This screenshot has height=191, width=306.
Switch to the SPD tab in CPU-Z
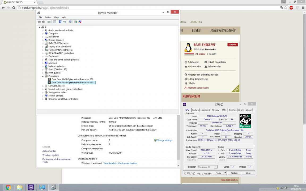(224, 110)
